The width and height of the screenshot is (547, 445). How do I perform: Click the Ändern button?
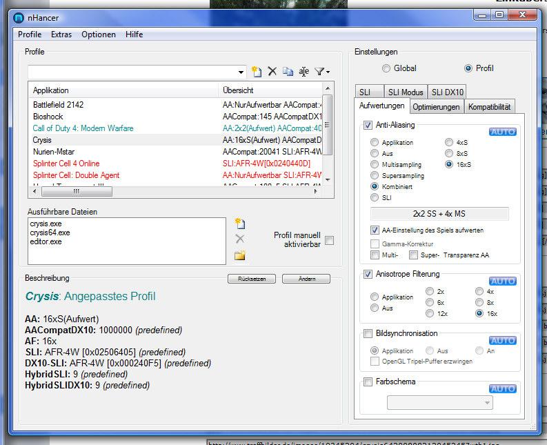[306, 279]
